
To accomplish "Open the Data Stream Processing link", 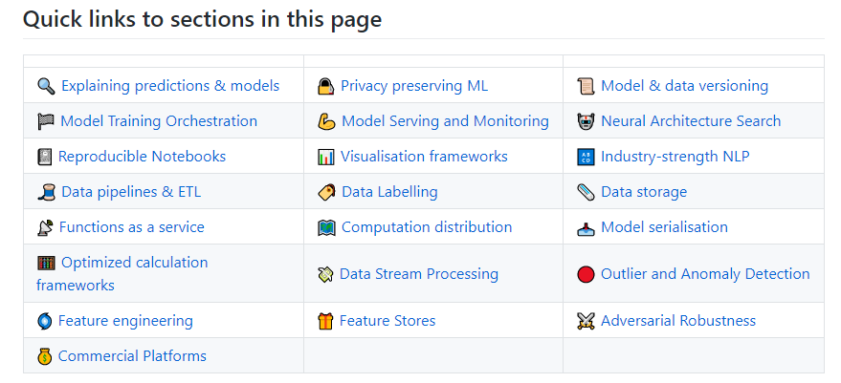I will [419, 274].
